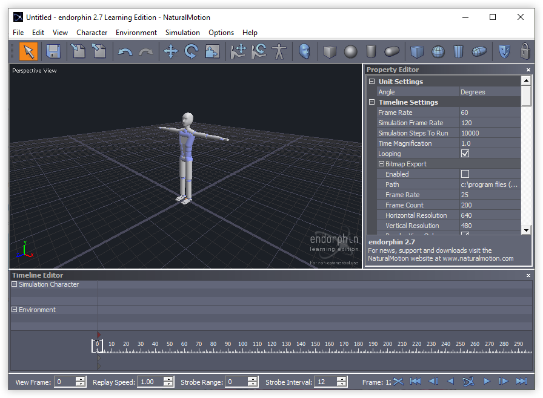Screen dimensions: 543x398
Task: Close the Property Editor panel
Action: 528,70
